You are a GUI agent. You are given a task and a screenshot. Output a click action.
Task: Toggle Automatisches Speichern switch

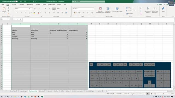(16, 1)
